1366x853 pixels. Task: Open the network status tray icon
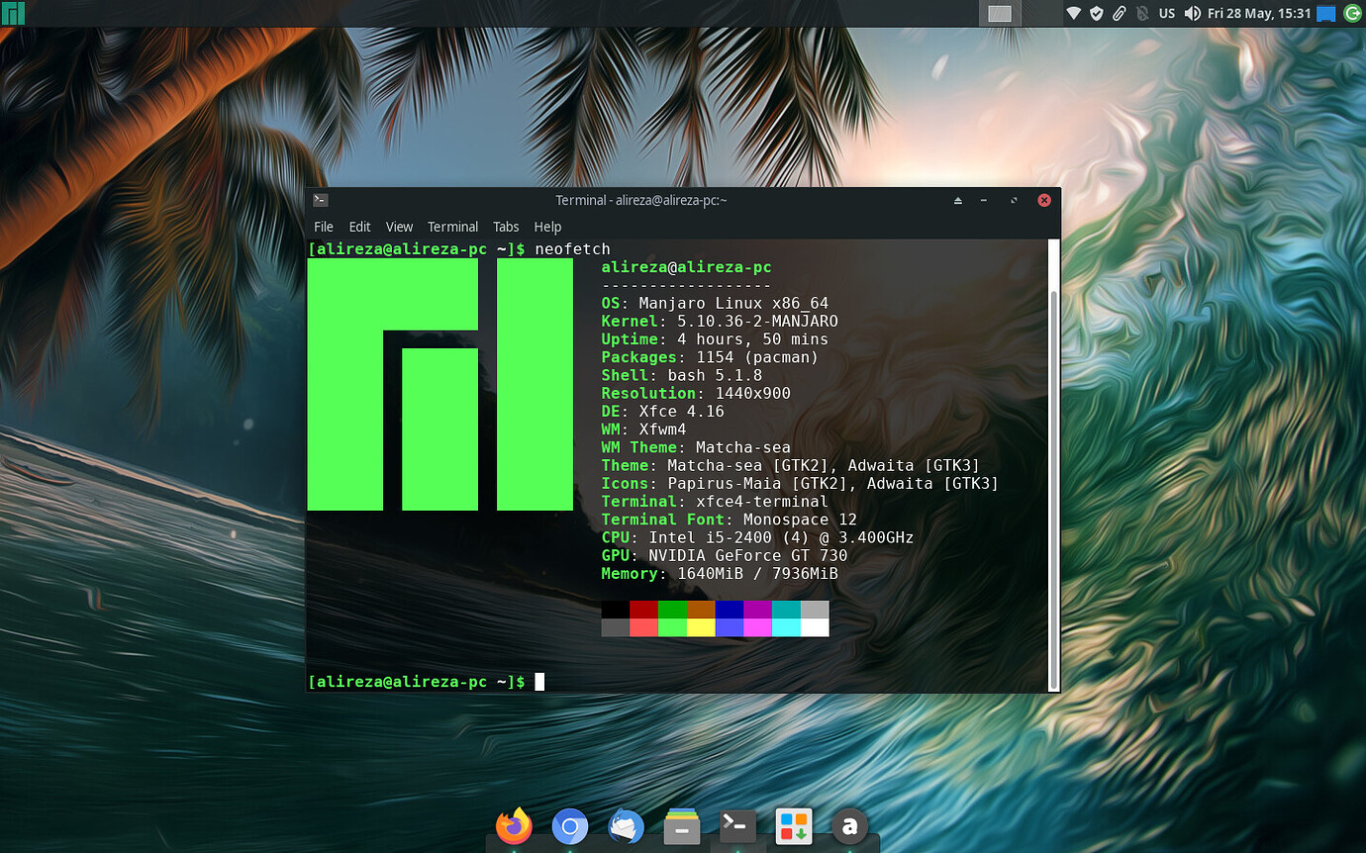[x=1072, y=13]
